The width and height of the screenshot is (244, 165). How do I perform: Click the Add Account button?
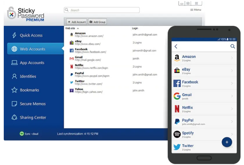(77, 22)
